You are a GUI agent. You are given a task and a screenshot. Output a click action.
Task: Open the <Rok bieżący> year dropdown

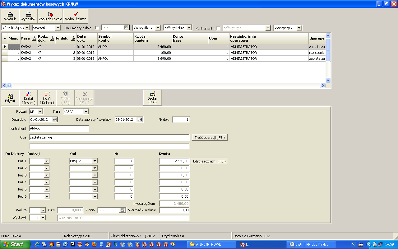coord(27,28)
